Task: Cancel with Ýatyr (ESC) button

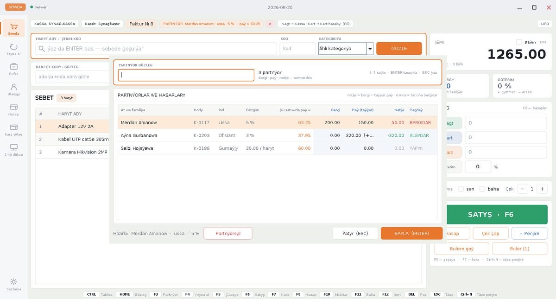Action: tap(355, 233)
